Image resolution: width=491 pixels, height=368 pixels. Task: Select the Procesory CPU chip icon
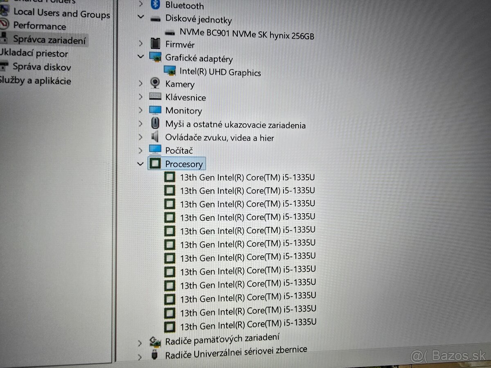pos(155,163)
